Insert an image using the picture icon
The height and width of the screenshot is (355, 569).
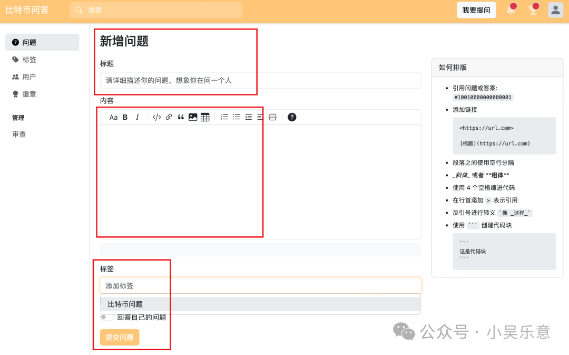(x=193, y=117)
